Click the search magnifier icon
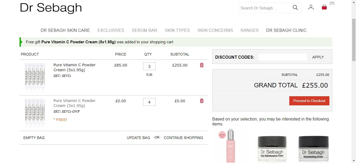356x163 pixels. coord(295,8)
